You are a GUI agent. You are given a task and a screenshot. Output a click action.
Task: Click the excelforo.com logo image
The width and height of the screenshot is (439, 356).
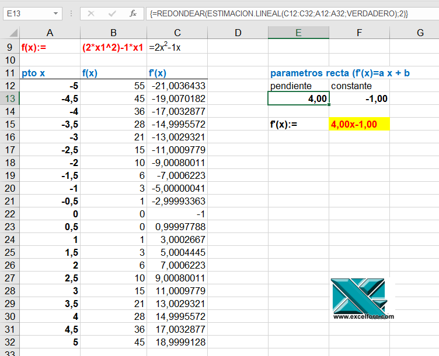click(363, 298)
